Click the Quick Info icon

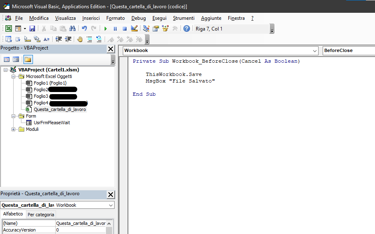pos(28,39)
